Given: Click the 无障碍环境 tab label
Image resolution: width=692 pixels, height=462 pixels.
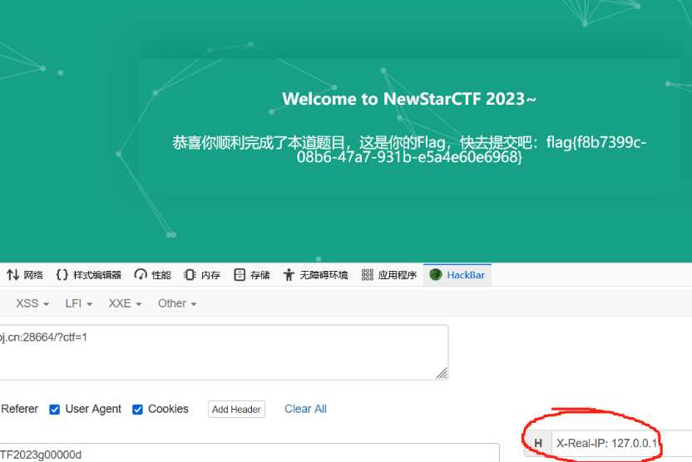Looking at the screenshot, I should click(x=324, y=275).
